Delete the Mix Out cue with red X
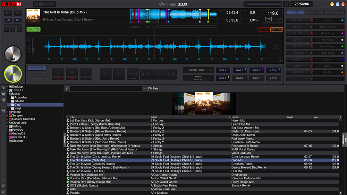Viewport: 347px width, 195px height. click(312, 72)
